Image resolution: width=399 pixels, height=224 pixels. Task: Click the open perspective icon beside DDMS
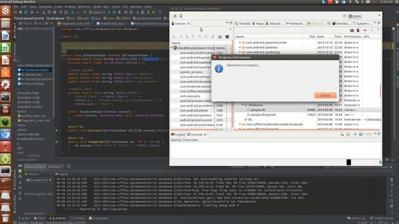tap(344, 16)
